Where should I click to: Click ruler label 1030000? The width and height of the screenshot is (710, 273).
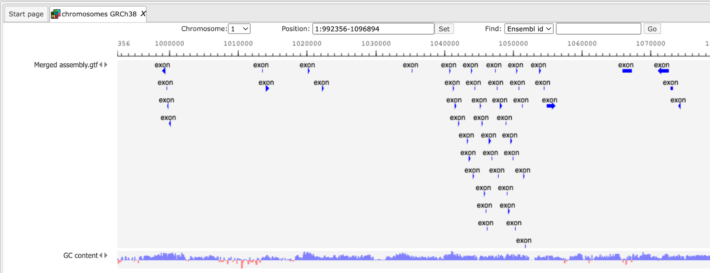click(x=376, y=43)
